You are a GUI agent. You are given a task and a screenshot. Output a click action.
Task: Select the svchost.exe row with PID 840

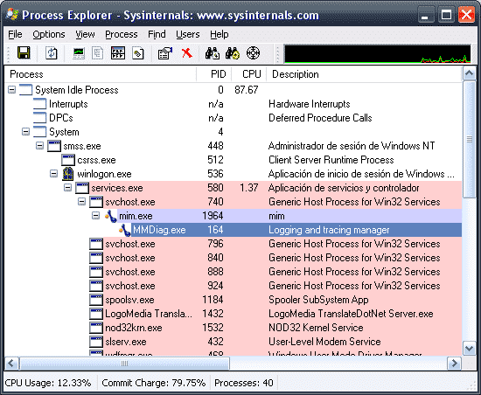point(234,258)
